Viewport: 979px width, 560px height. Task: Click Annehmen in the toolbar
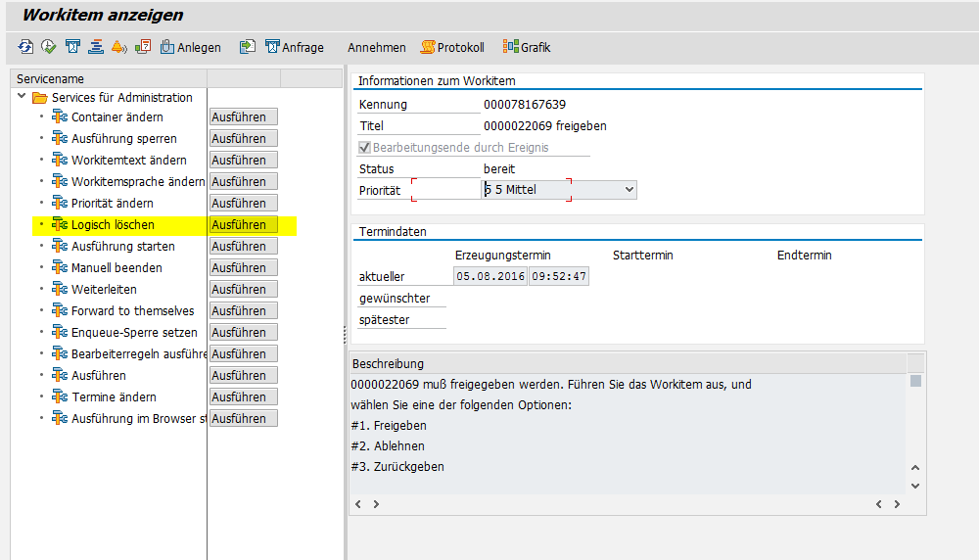[x=377, y=47]
